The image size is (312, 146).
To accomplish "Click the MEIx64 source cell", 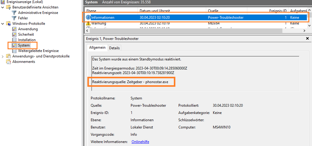I will pos(214,23).
